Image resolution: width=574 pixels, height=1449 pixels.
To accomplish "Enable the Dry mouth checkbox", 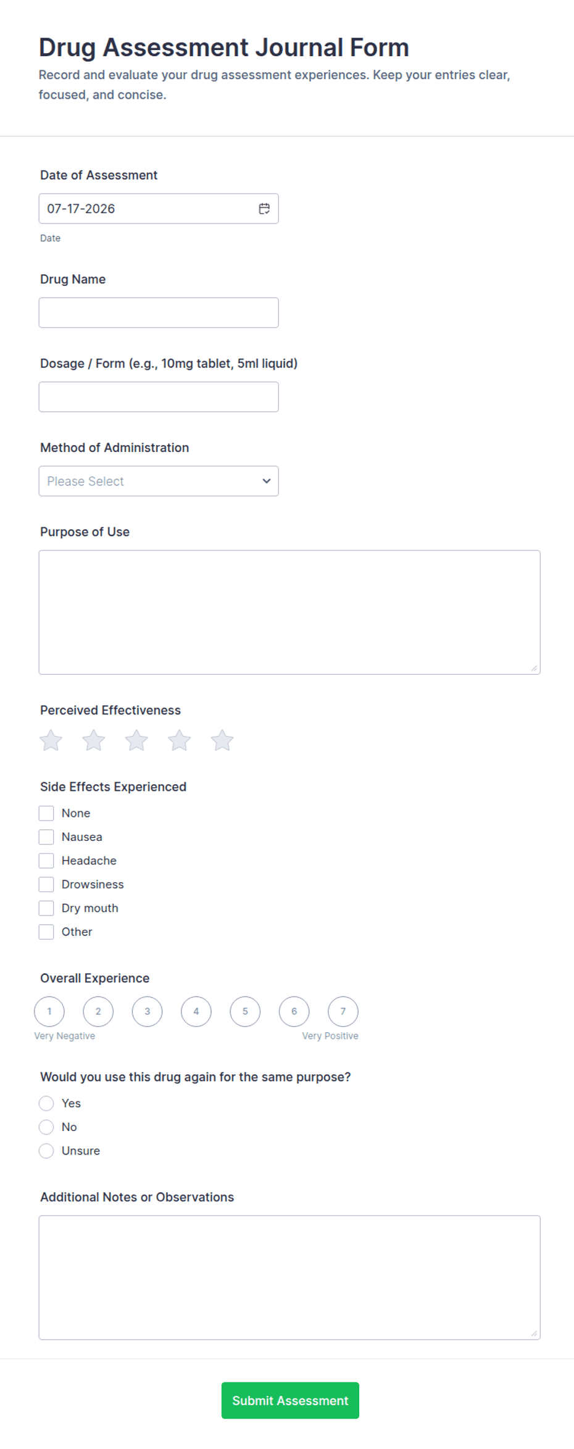I will click(x=46, y=908).
